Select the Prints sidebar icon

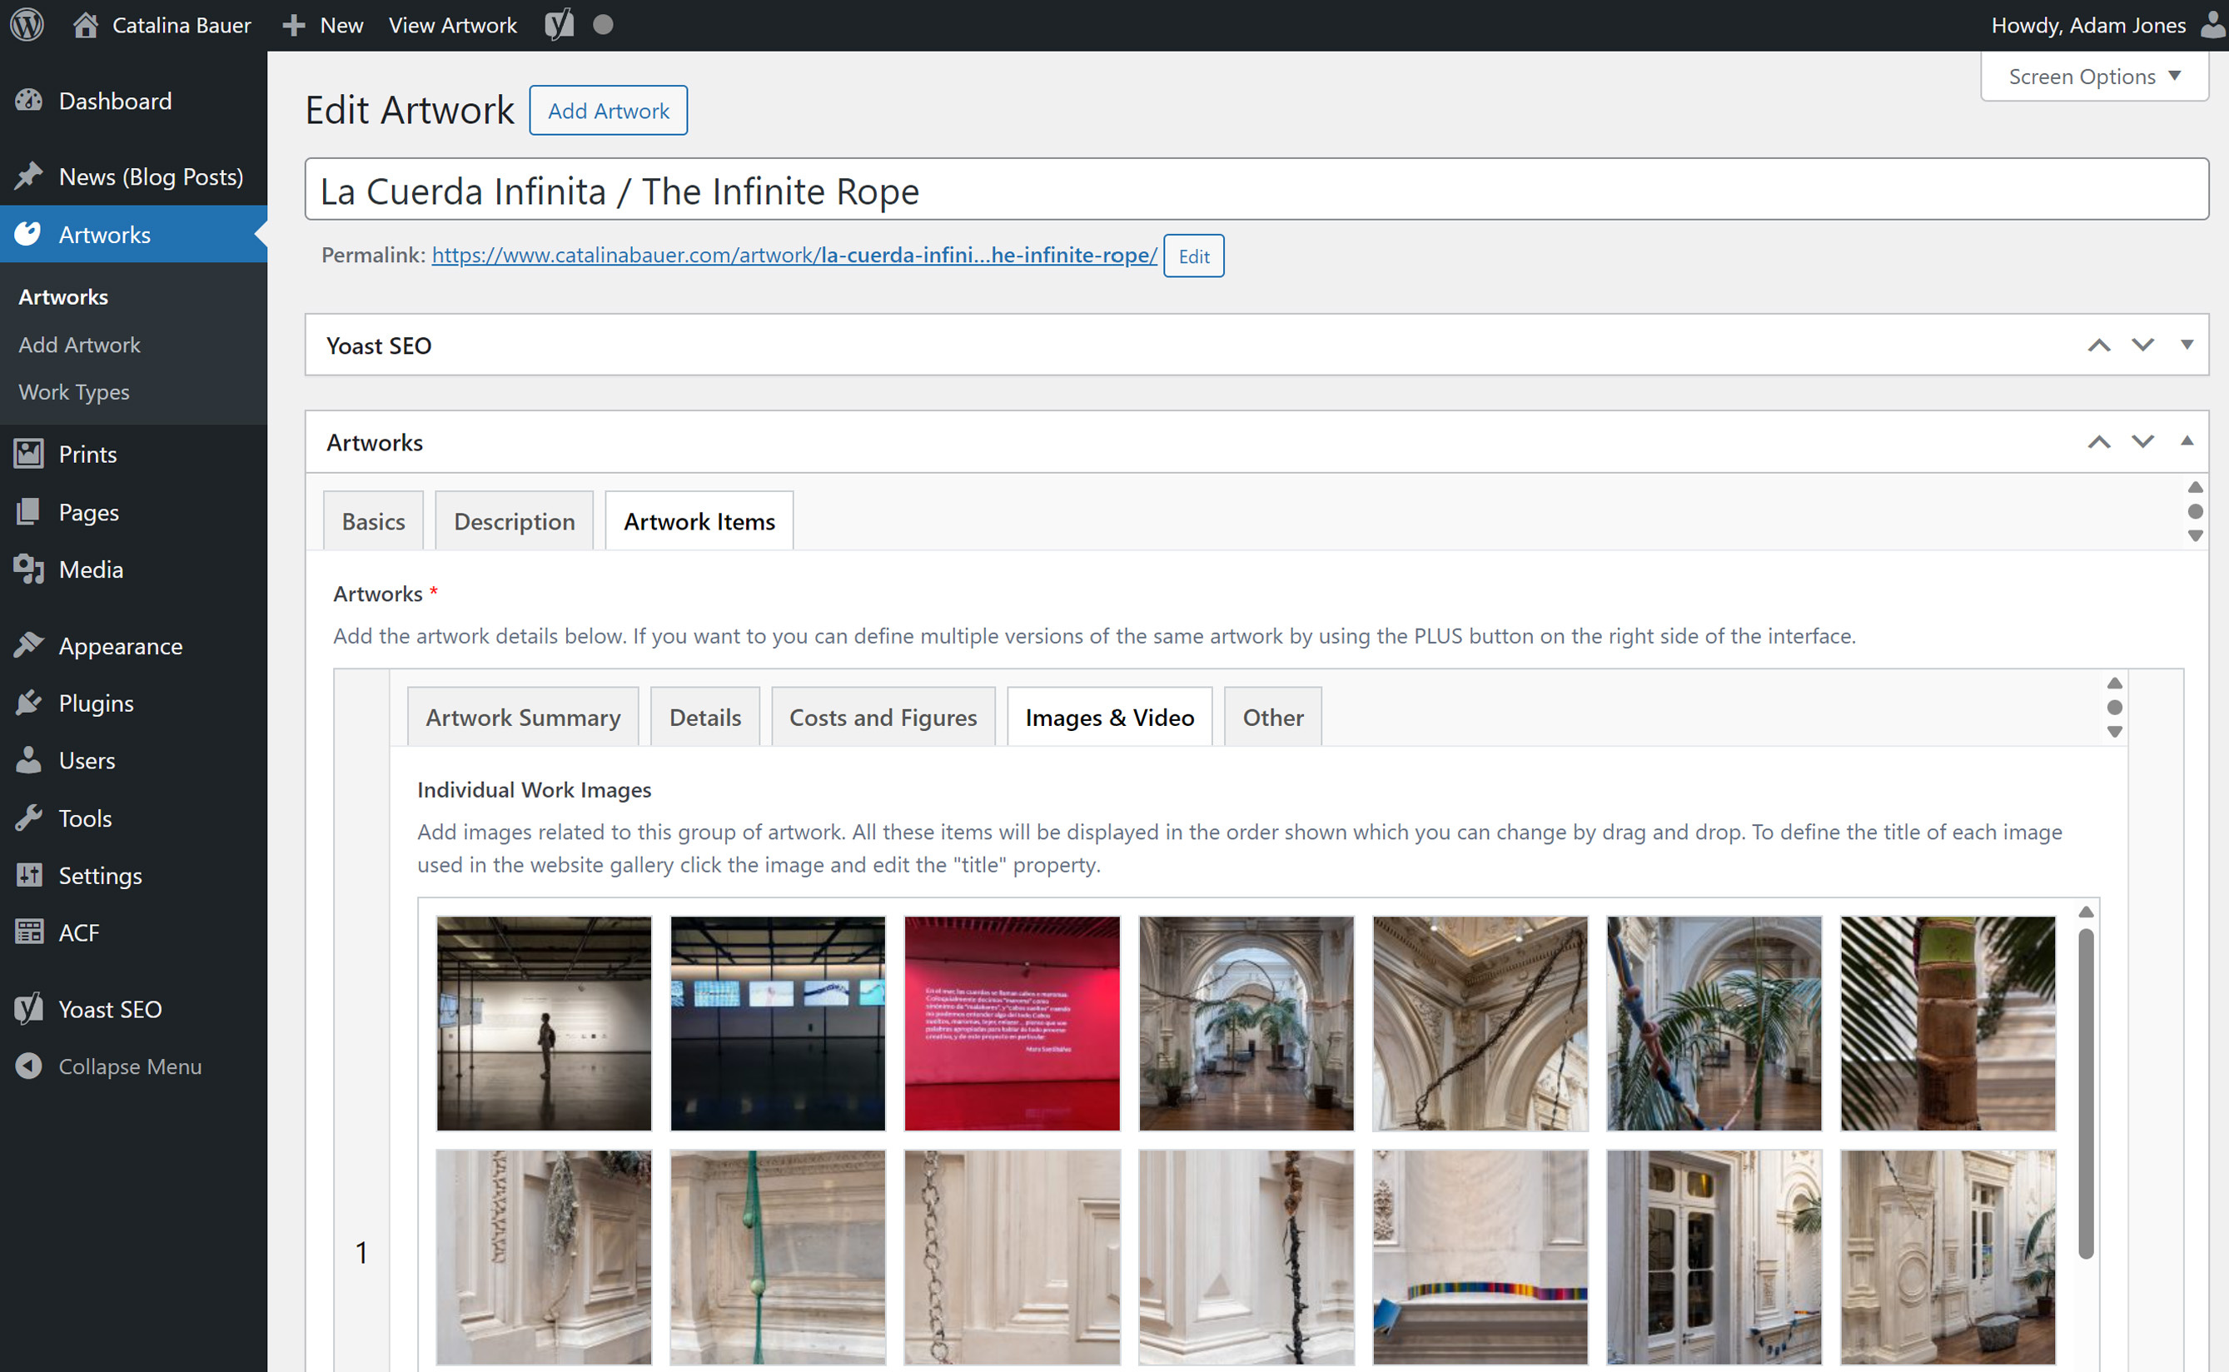[29, 454]
